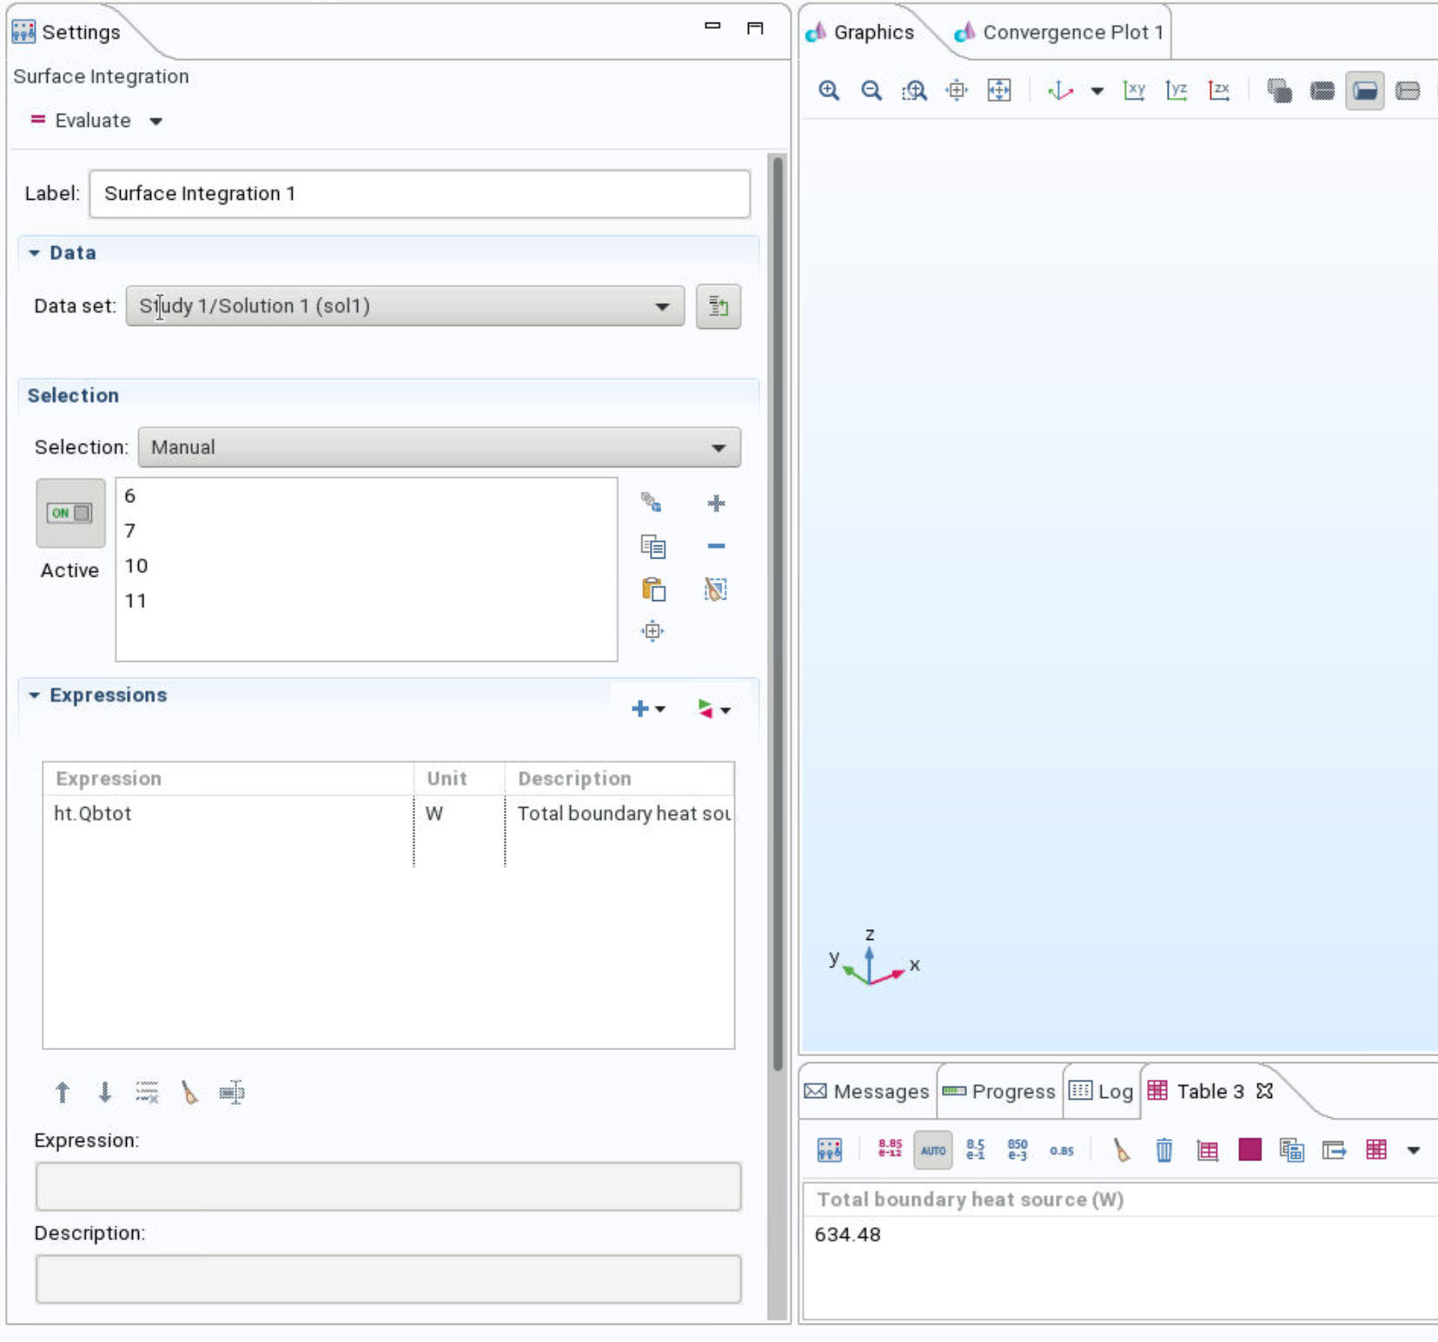The width and height of the screenshot is (1438, 1342).
Task: Toggle automatic notation AUTO button
Action: (932, 1150)
